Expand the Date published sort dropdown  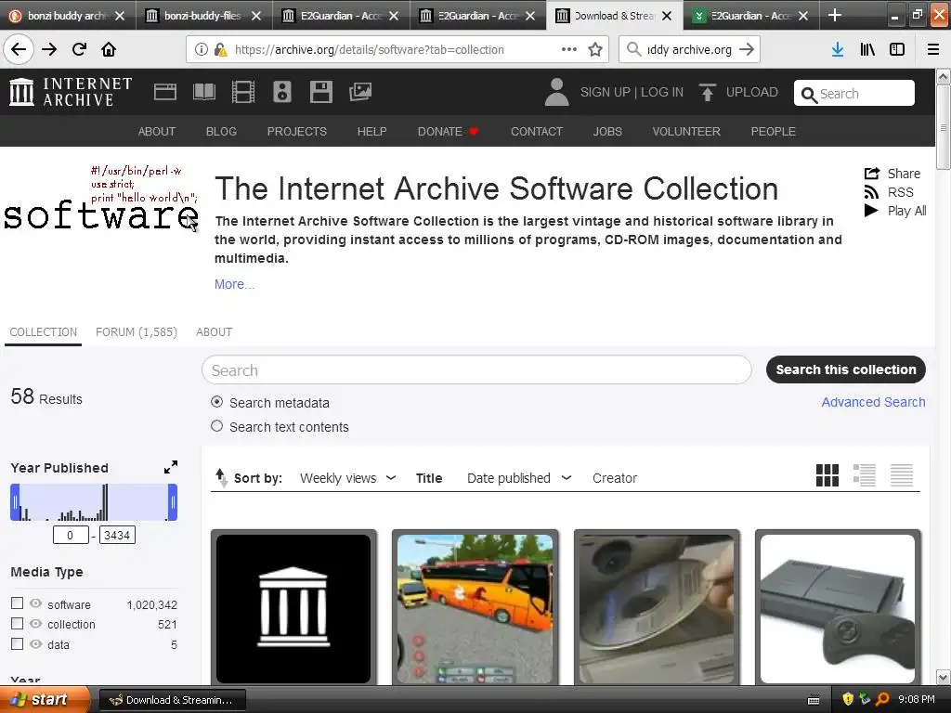click(x=567, y=478)
